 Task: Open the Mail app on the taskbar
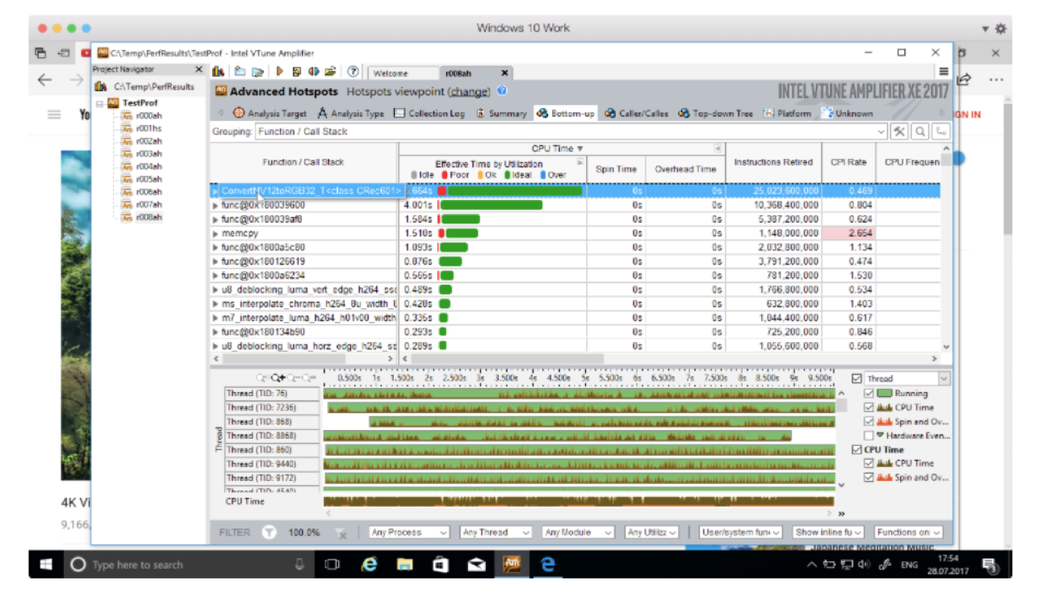click(x=476, y=565)
